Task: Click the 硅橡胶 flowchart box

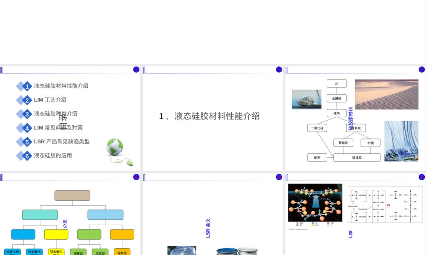Action: [x=357, y=157]
